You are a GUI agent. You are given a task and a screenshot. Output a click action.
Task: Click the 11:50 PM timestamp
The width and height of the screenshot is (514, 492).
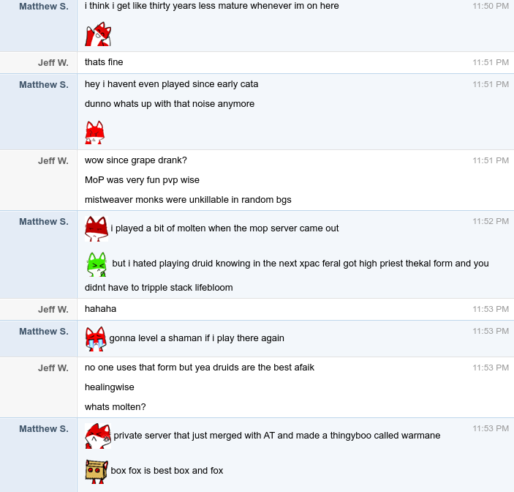pyautogui.click(x=491, y=6)
